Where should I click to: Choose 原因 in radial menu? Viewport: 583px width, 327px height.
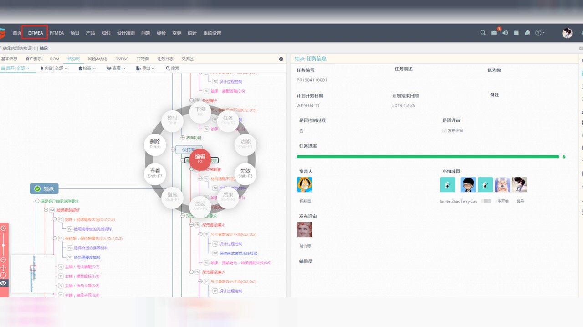[200, 207]
